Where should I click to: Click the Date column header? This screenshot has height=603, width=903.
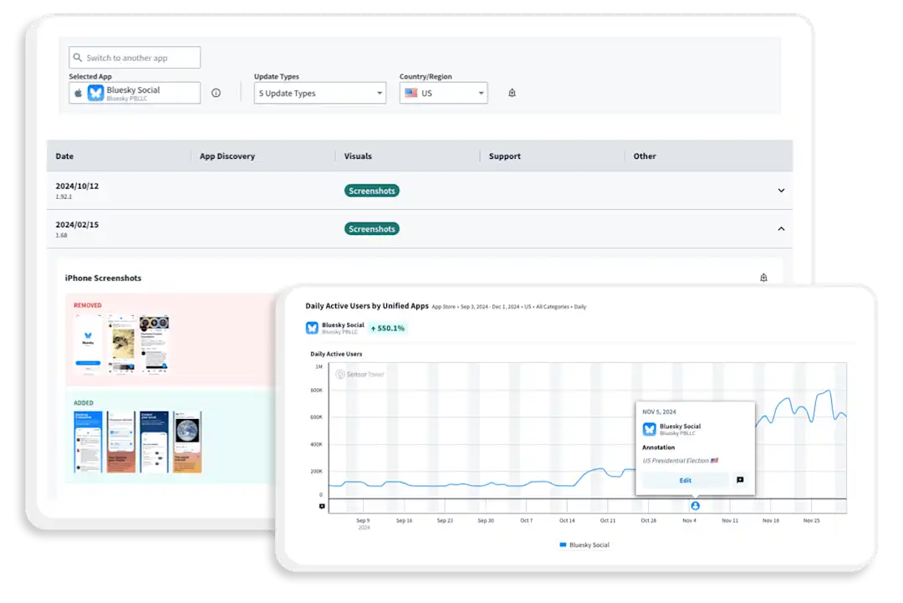64,156
